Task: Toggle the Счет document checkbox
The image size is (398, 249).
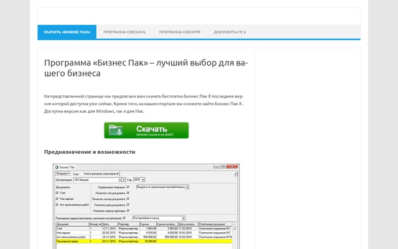Action: 57,193
